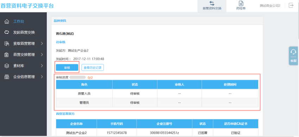
Task: Click the 企业注册号 column header
Action: [165, 124]
